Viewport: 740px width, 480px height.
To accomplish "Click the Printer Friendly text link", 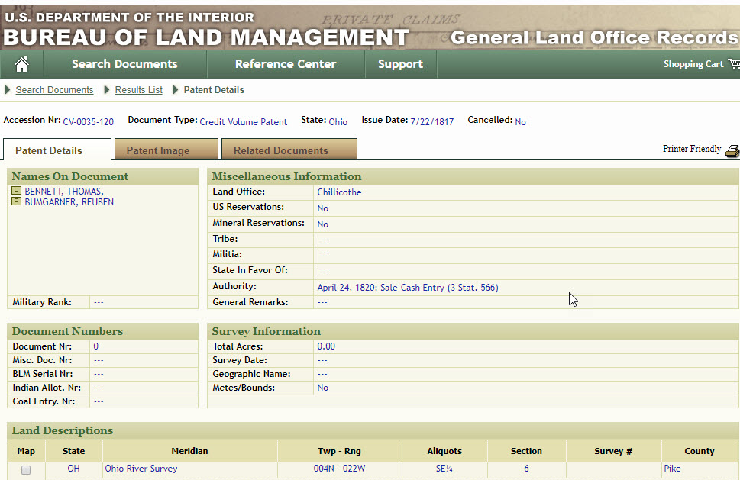I will (692, 149).
